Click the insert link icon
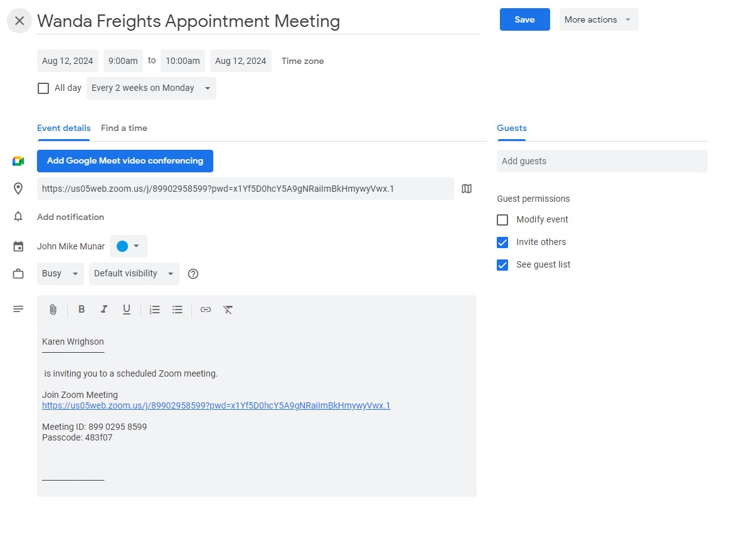The height and width of the screenshot is (537, 732). [206, 310]
